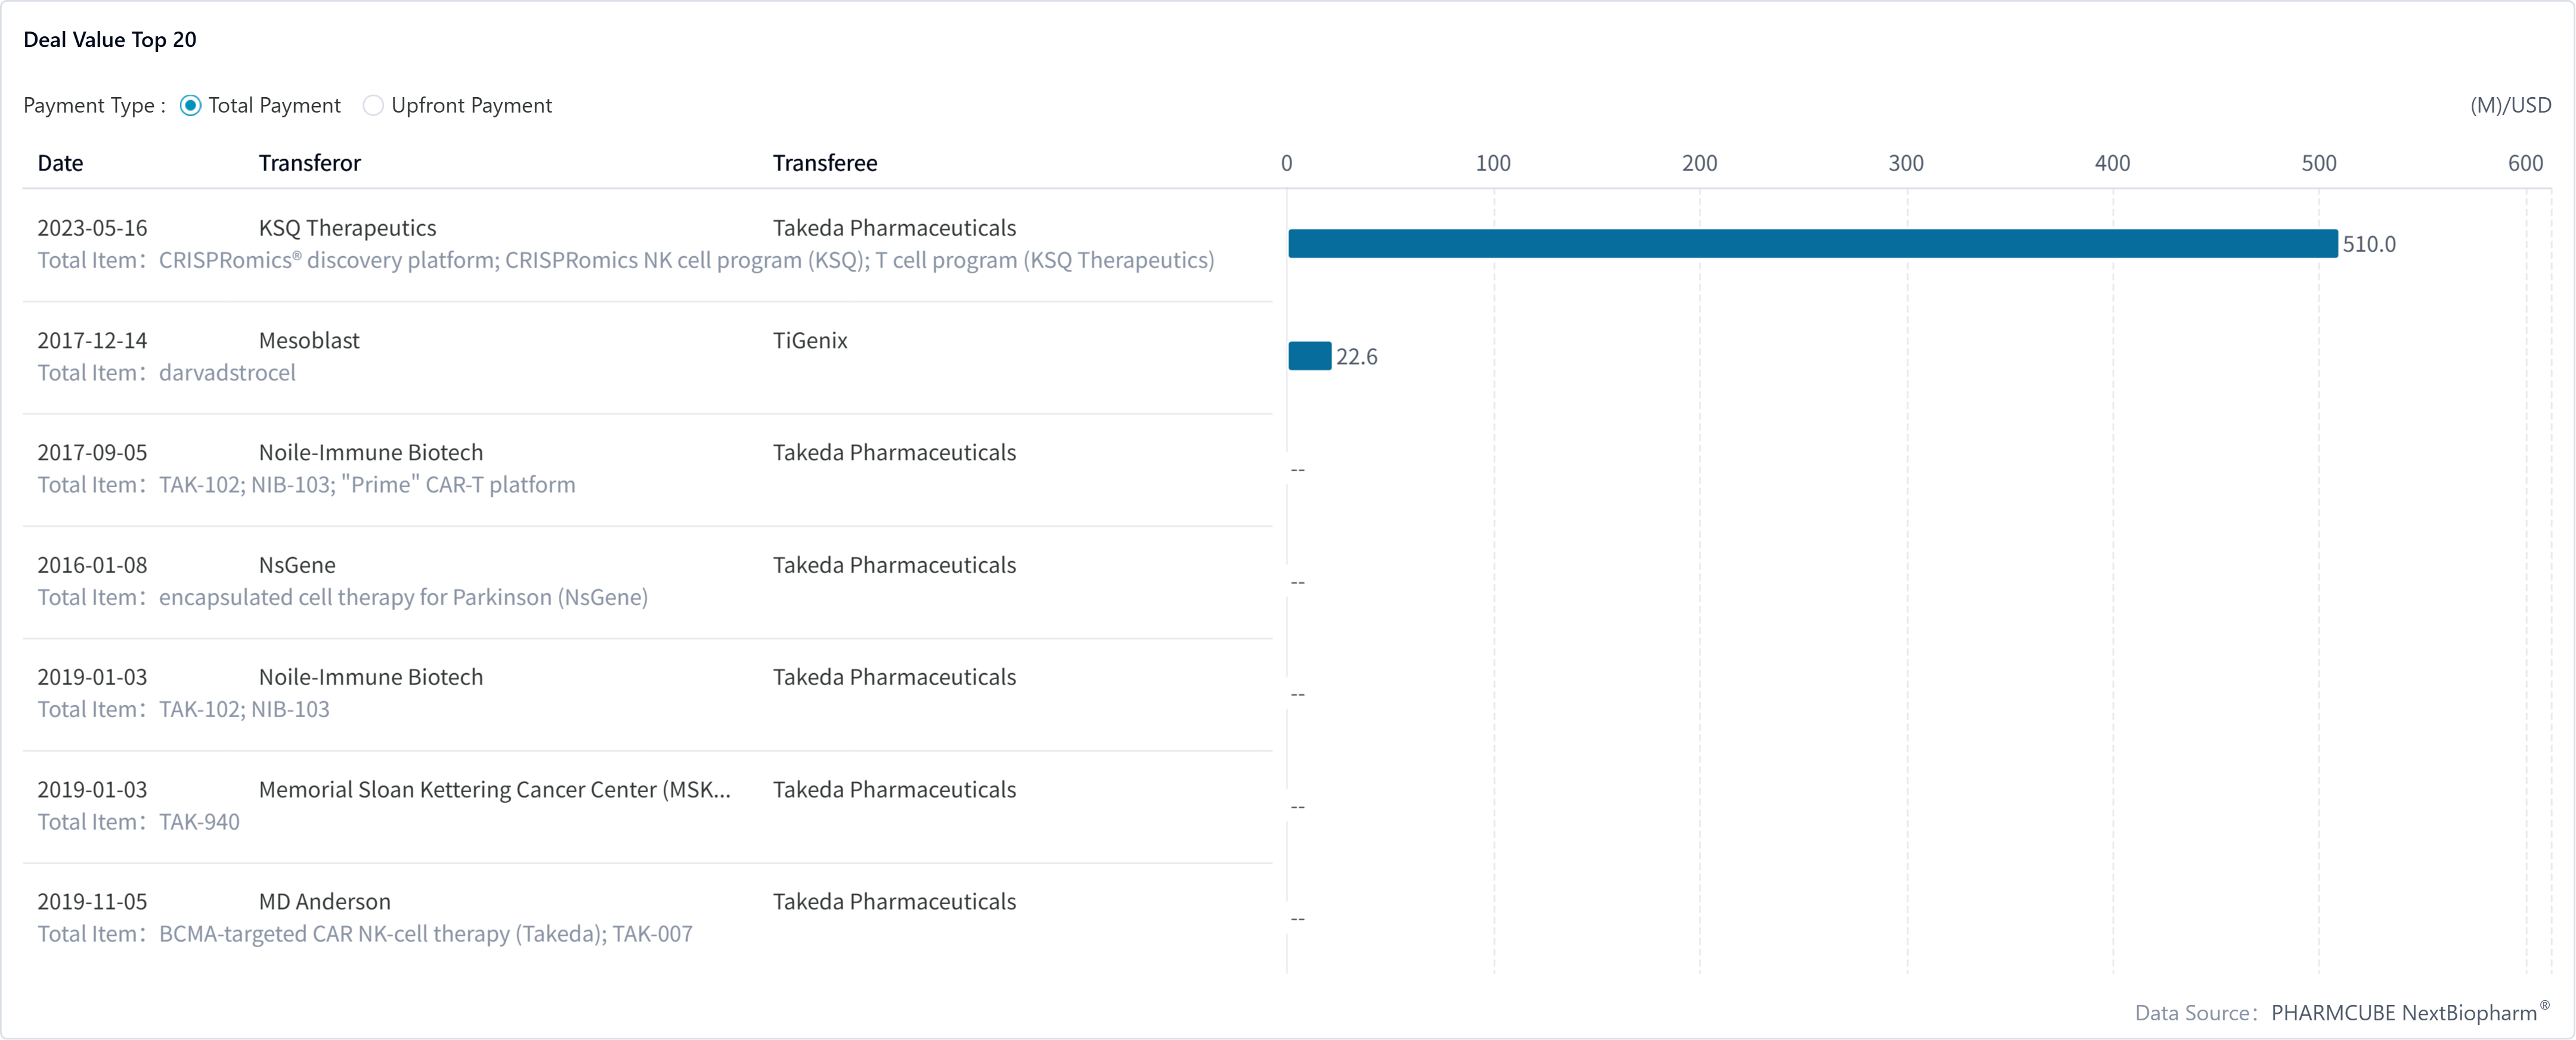
Task: Select the Total Payment radio button
Action: tap(190, 106)
